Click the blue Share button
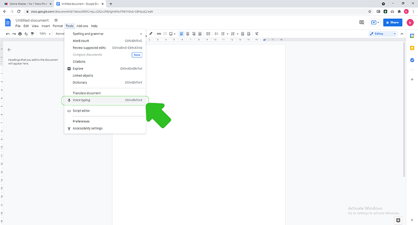 [x=392, y=23]
